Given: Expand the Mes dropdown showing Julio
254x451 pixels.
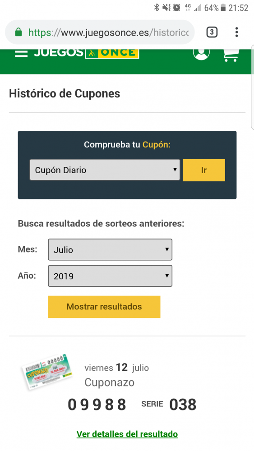Looking at the screenshot, I should [110, 249].
